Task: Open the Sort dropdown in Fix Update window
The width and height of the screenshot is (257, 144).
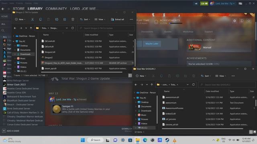Action: point(85,20)
